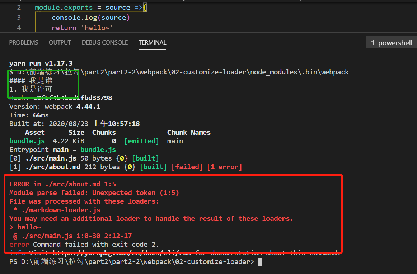The height and width of the screenshot is (274, 417).
Task: Click 'console.log(source)' code line
Action: click(91, 18)
